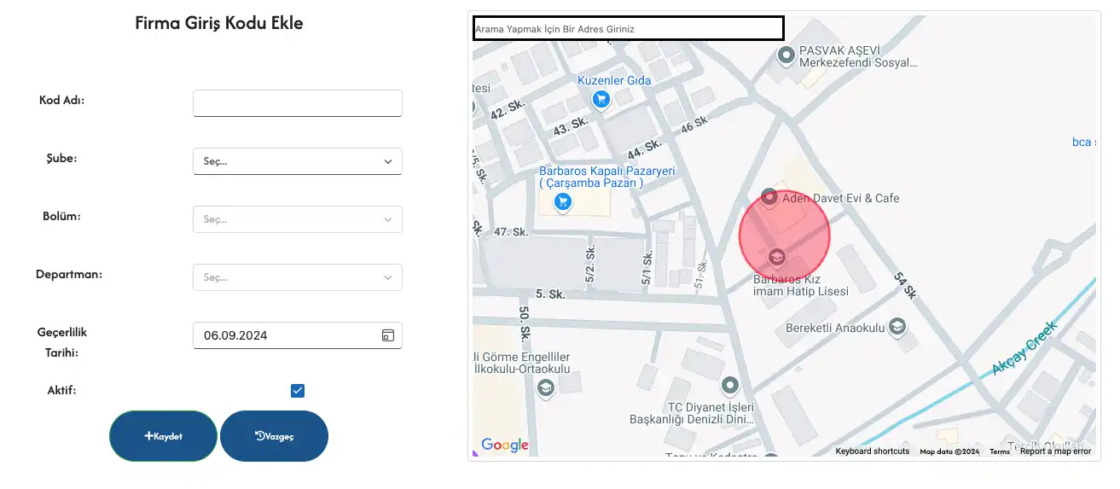Click Barbaros Kız İmam Hatip Lisesi school marker
This screenshot has height=489, width=1120.
pos(776,257)
